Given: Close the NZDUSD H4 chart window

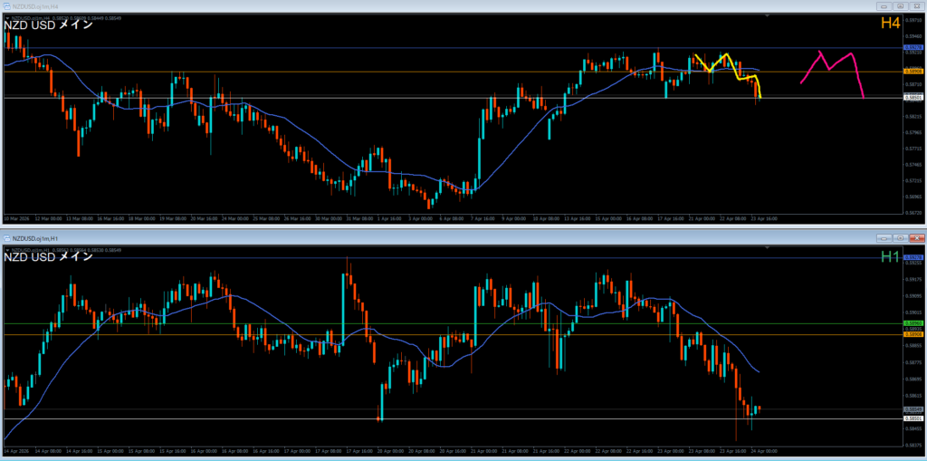Looking at the screenshot, I should coord(915,5).
